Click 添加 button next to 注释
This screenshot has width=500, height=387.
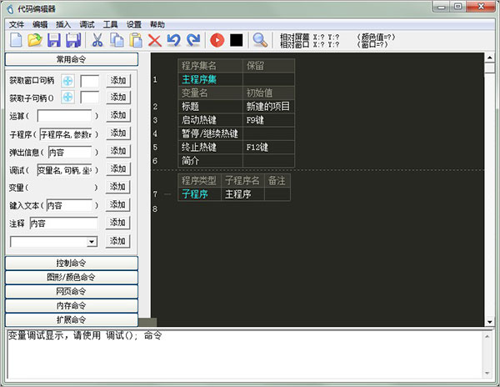(118, 224)
